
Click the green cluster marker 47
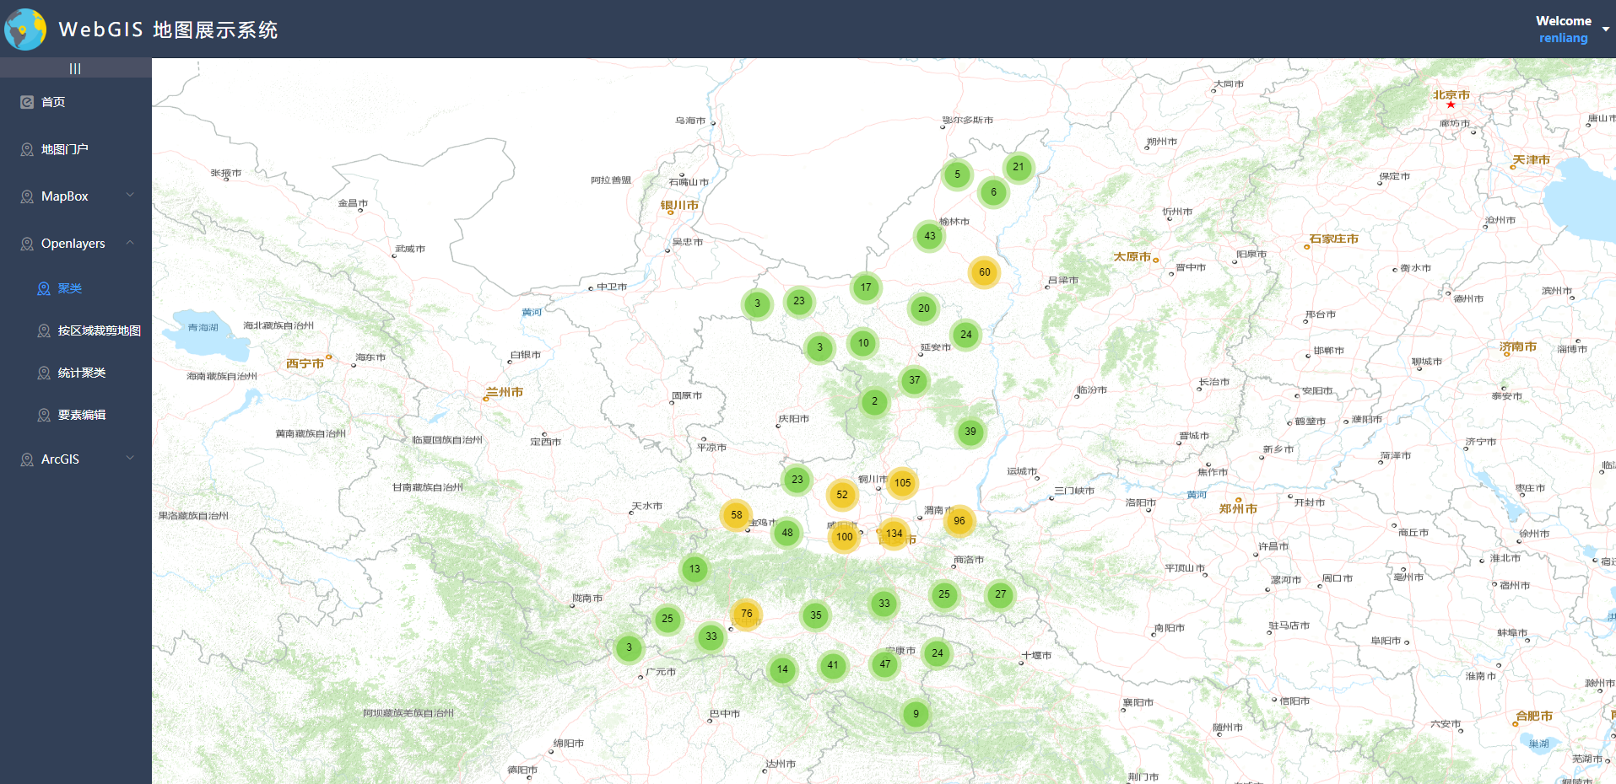(885, 664)
